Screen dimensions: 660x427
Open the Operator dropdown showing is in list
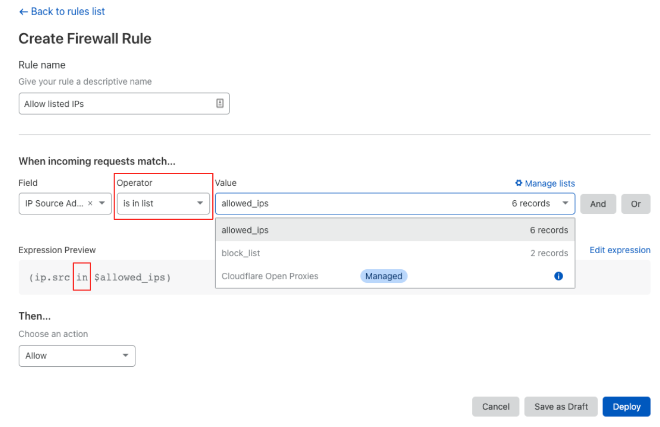(x=163, y=203)
